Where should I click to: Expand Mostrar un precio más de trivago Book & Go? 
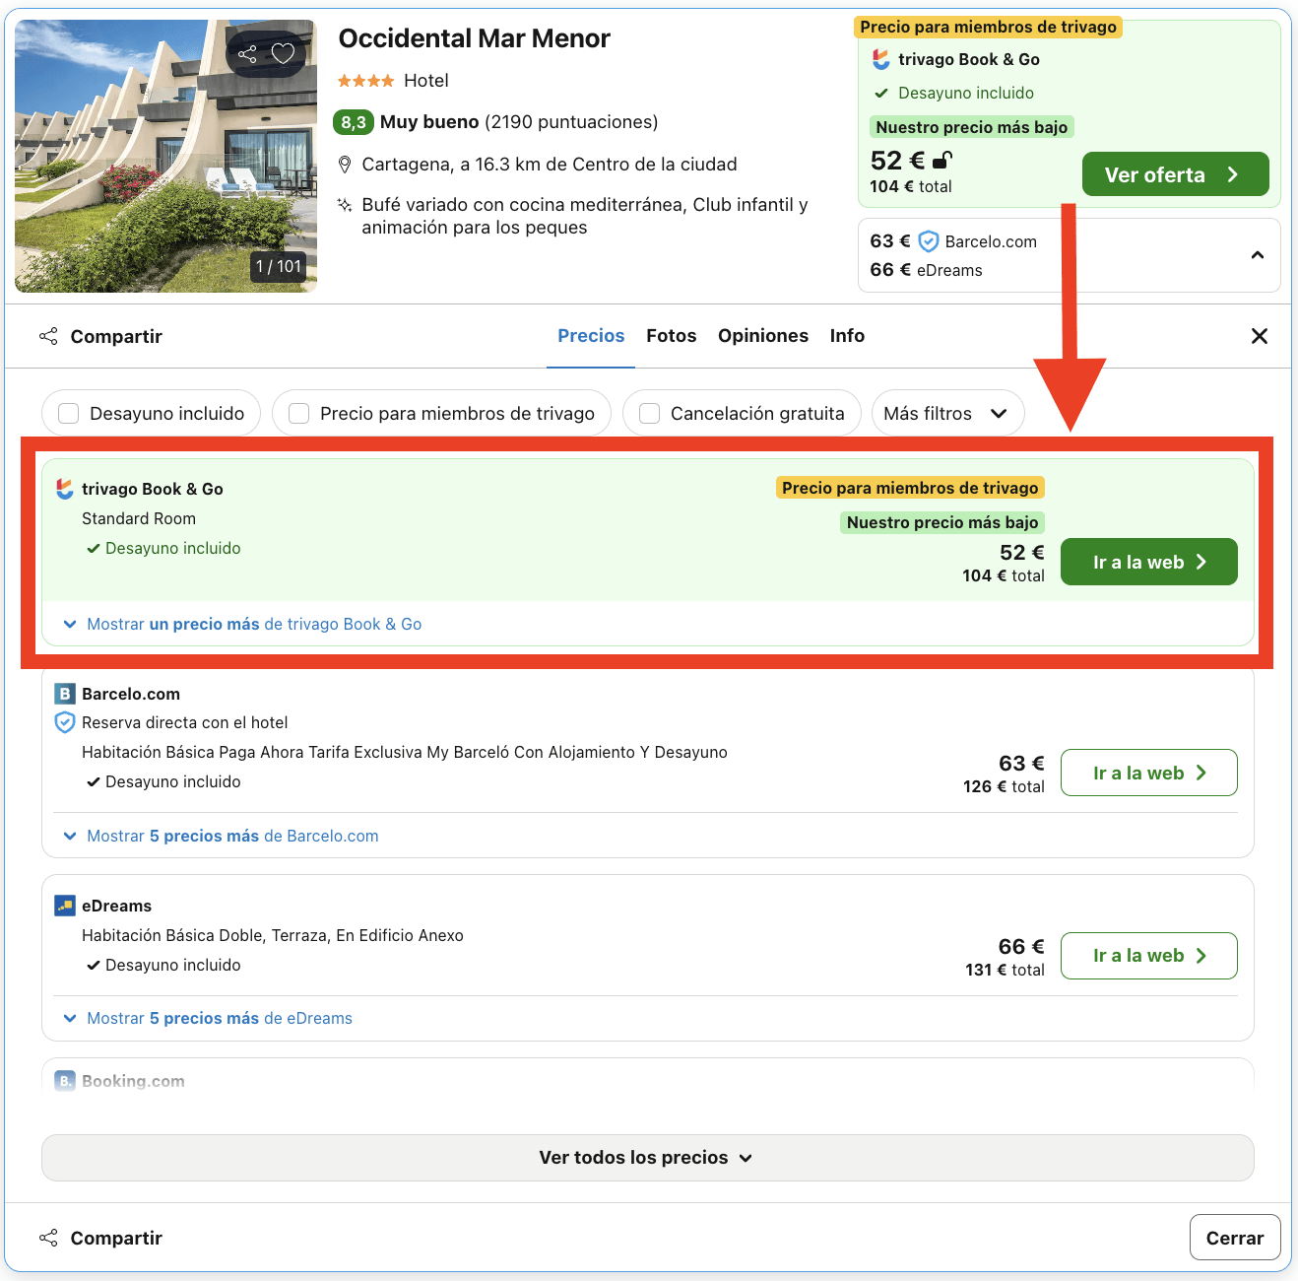point(242,624)
